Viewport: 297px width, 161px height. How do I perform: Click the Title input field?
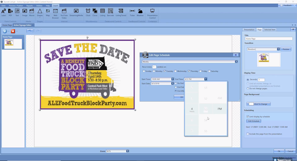pyautogui.click(x=268, y=39)
